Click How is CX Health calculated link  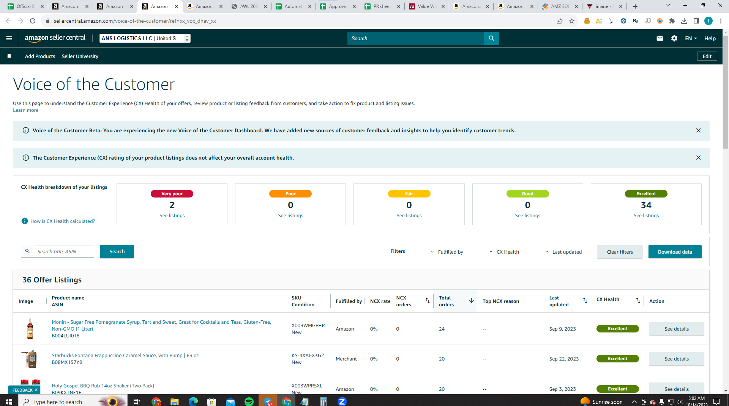63,221
